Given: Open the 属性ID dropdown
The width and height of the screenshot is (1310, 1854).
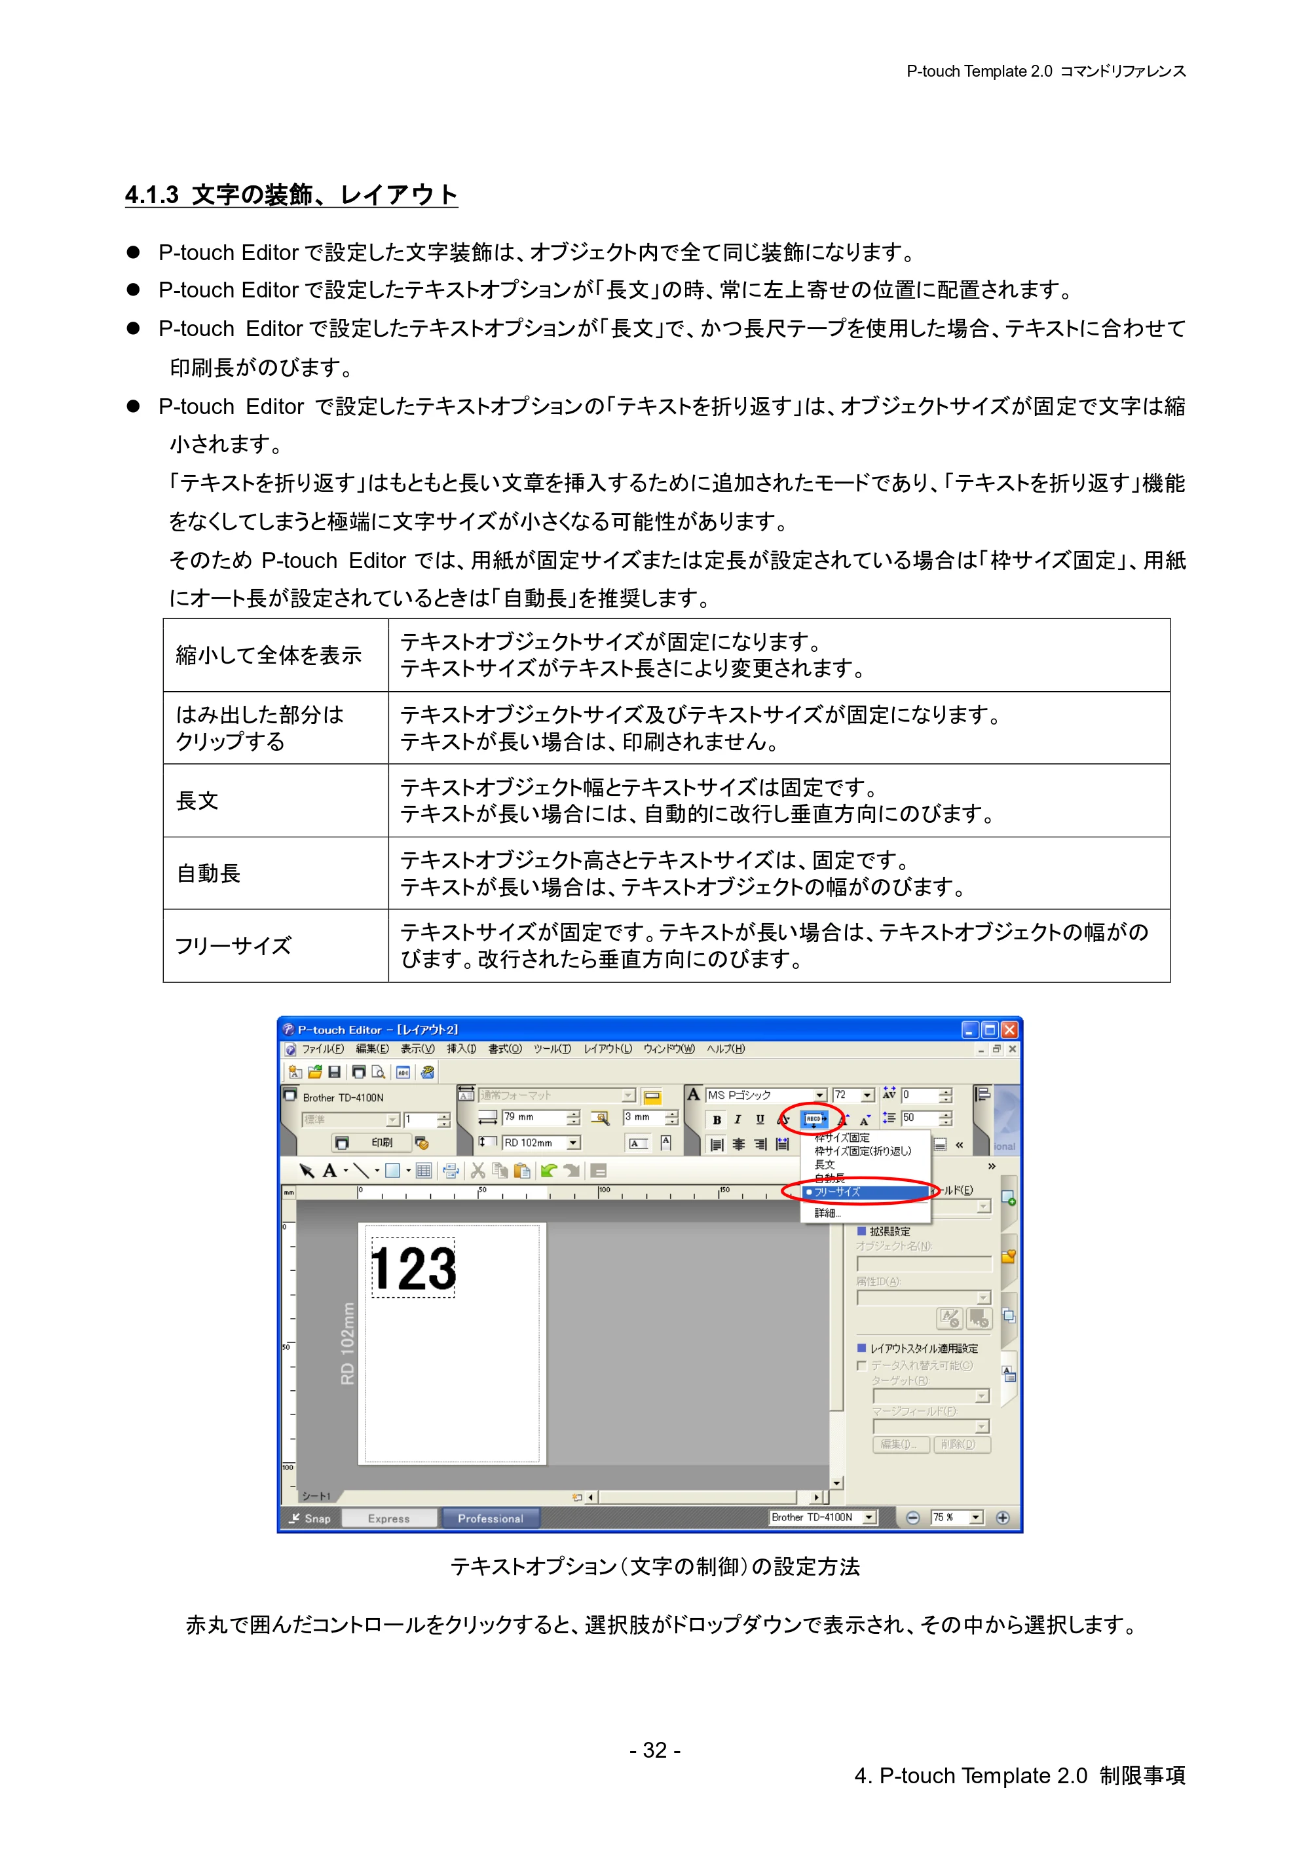Looking at the screenshot, I should click(x=983, y=1298).
